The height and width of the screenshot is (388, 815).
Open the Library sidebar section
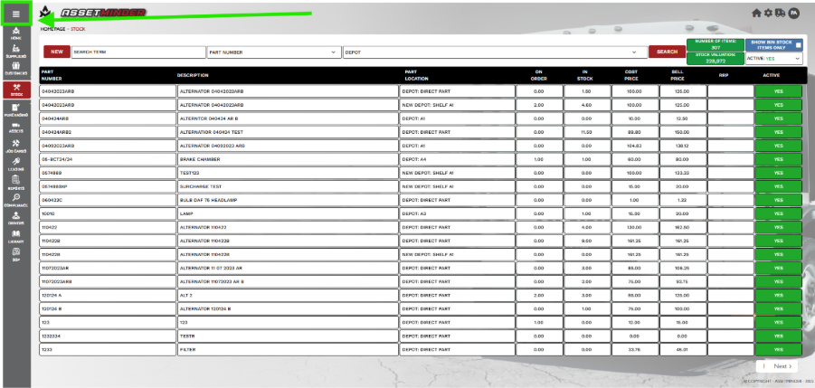coord(15,237)
